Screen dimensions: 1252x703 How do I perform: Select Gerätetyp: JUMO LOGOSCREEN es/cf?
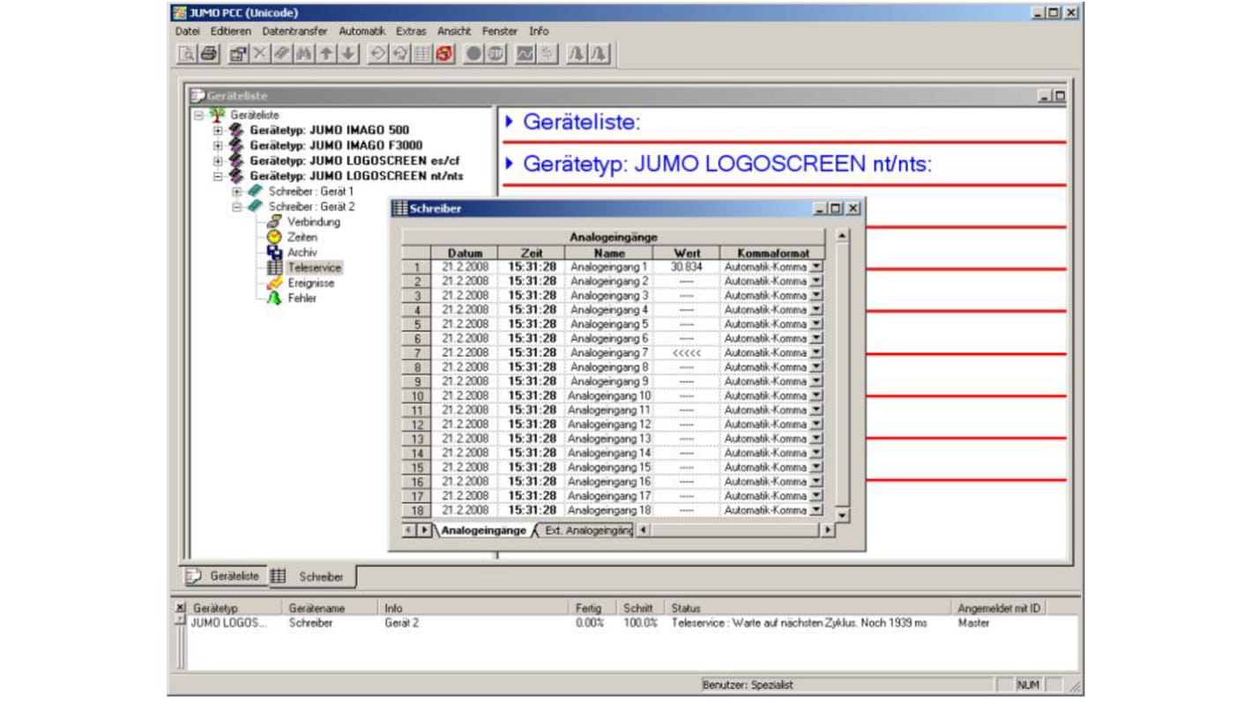354,160
